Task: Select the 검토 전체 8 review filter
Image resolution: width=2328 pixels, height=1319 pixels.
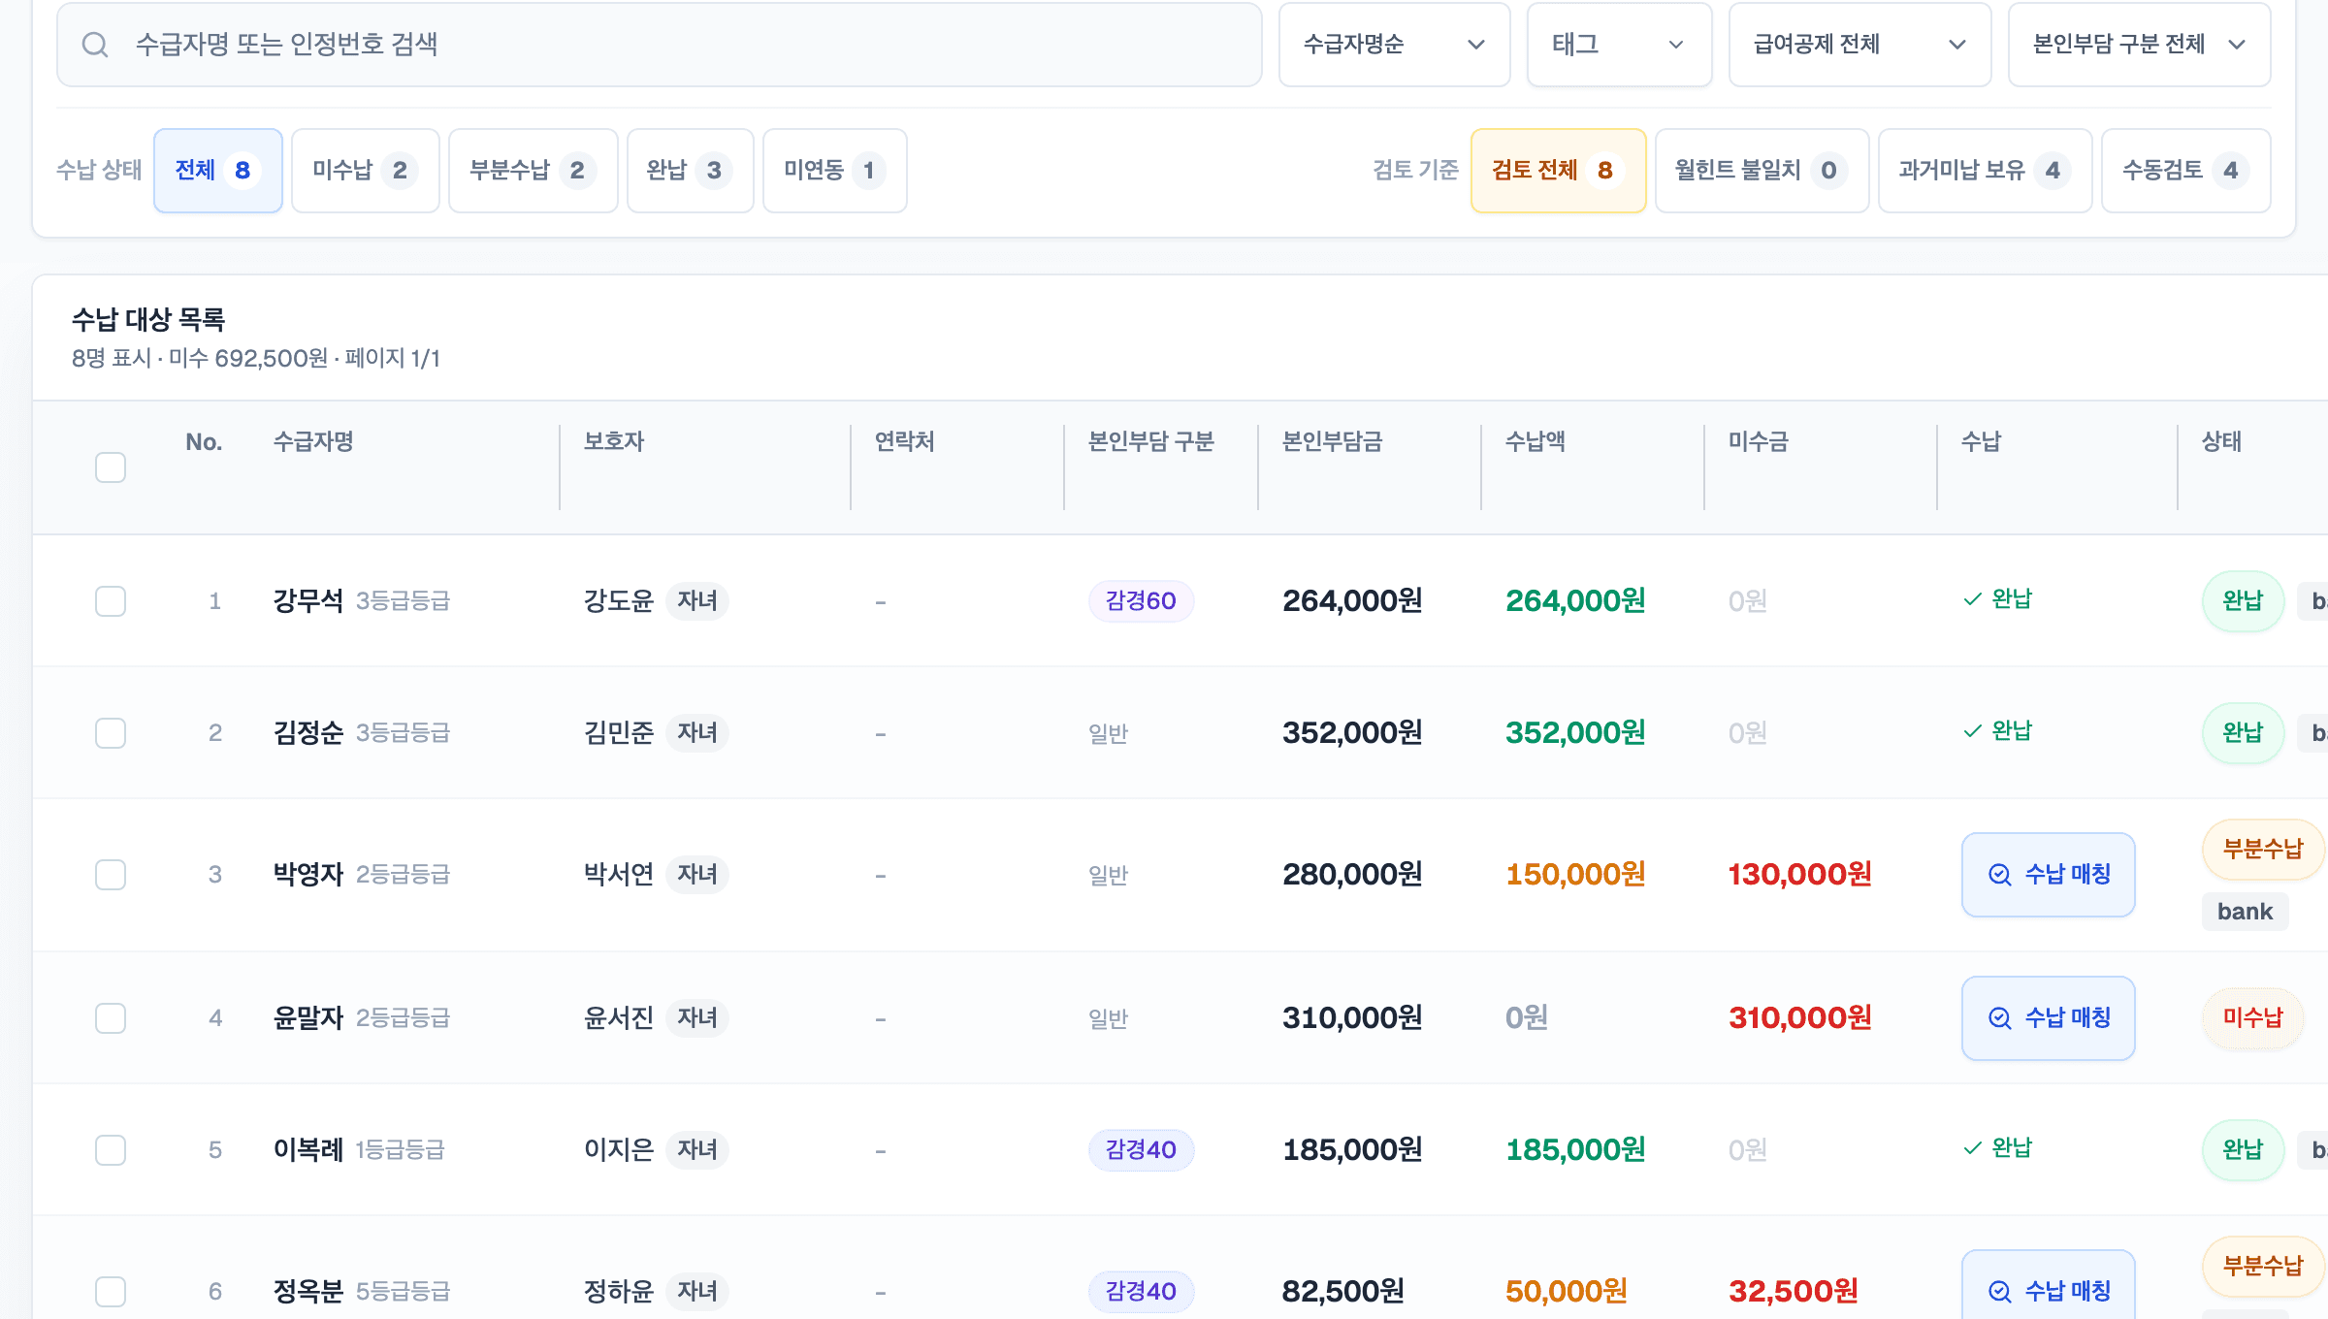Action: click(1559, 171)
